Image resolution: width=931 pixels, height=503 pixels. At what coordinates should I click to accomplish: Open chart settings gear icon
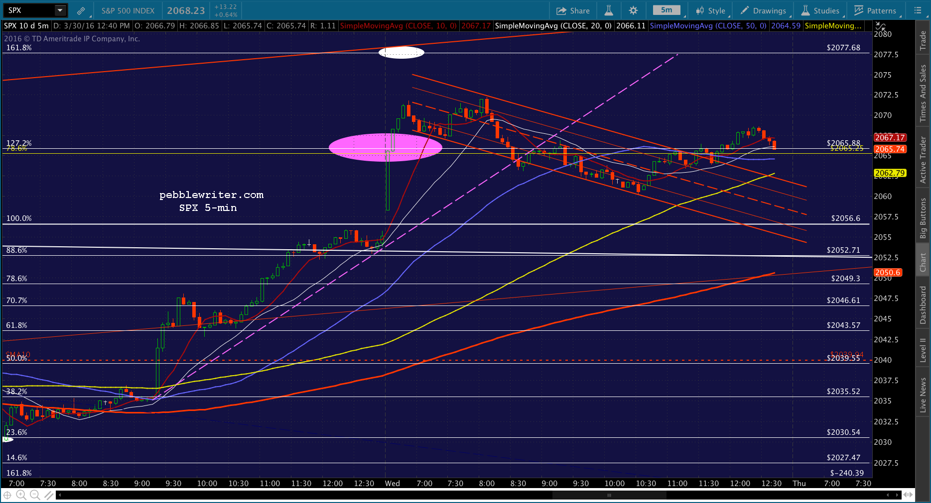(x=633, y=10)
